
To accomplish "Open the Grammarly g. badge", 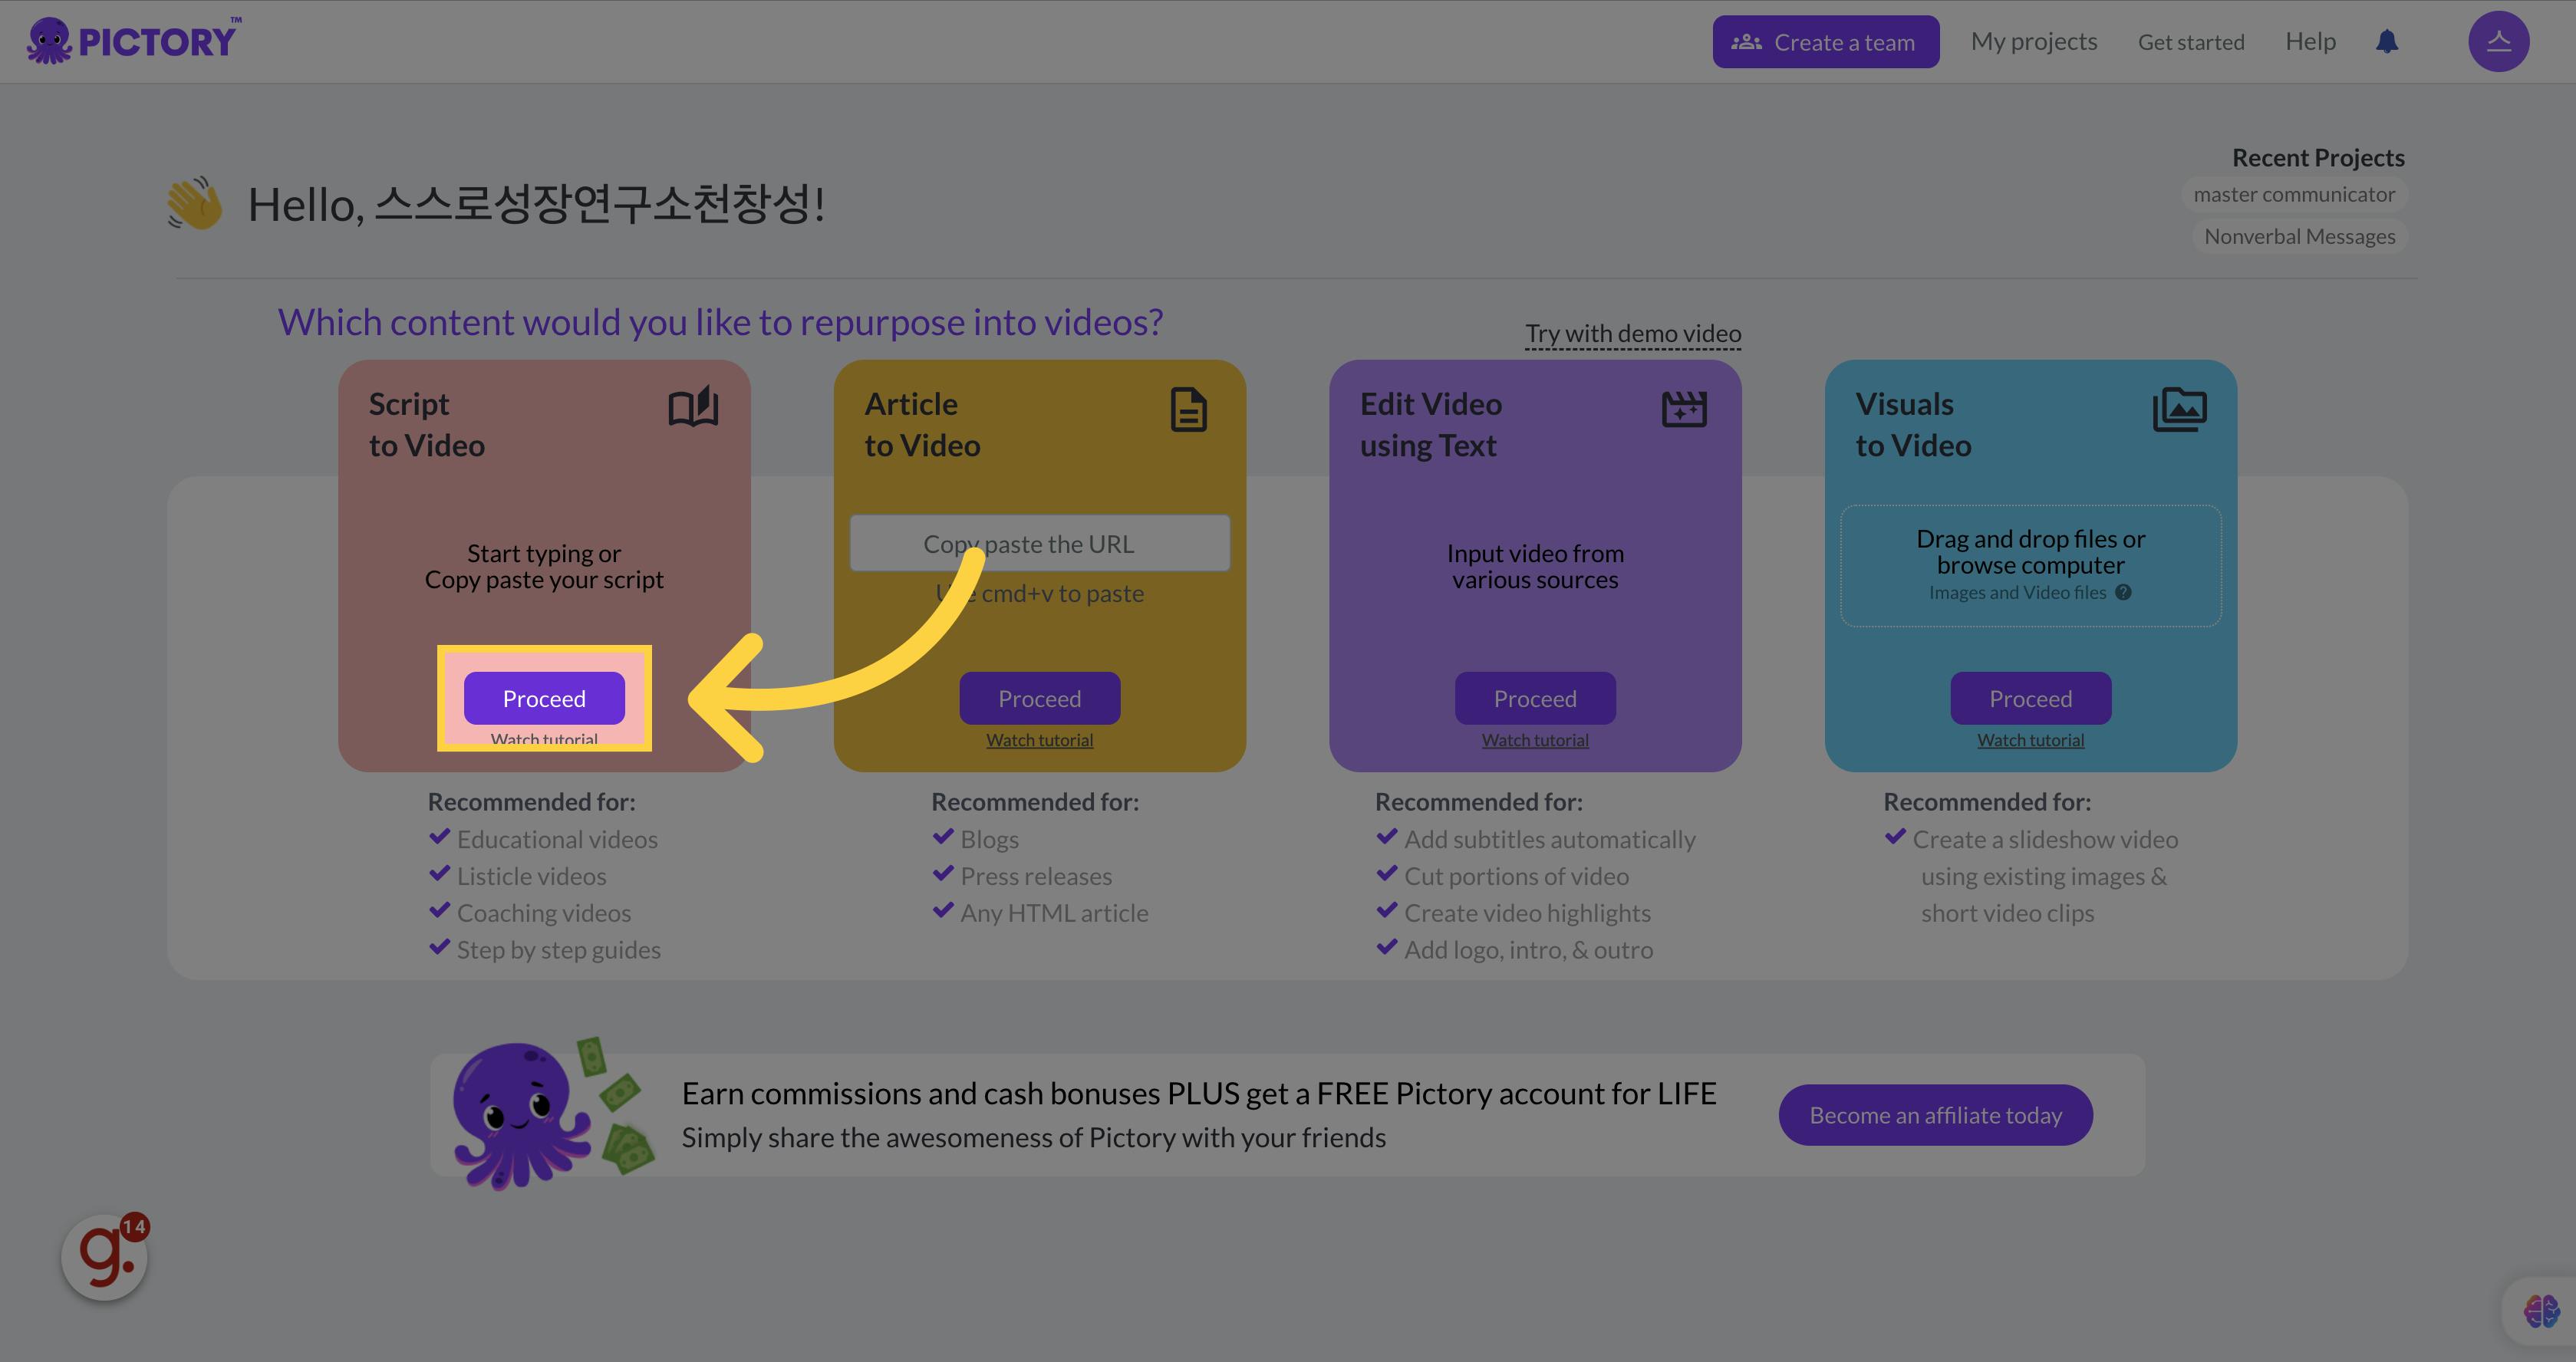I will [104, 1257].
